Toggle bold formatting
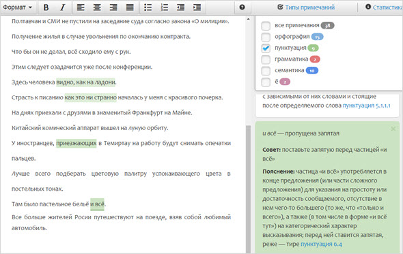This screenshot has height=254, width=403. [x=46, y=7]
